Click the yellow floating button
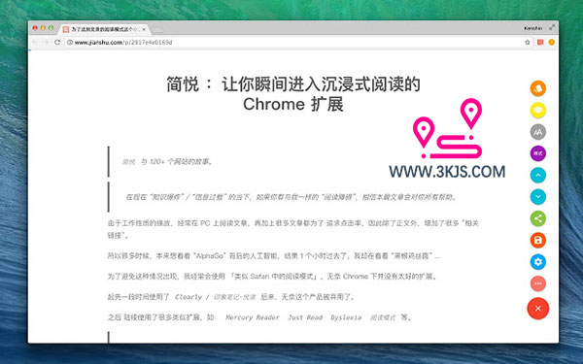 (x=537, y=110)
